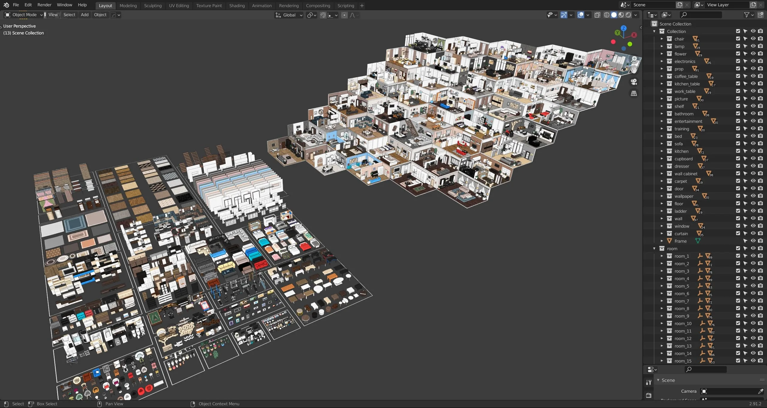Select the room_12 collection row
Image resolution: width=767 pixels, height=408 pixels.
(x=683, y=338)
